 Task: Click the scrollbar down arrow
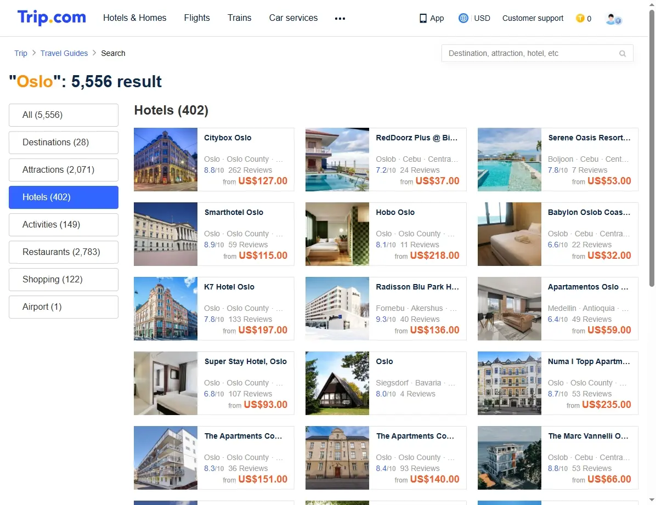tap(652, 500)
